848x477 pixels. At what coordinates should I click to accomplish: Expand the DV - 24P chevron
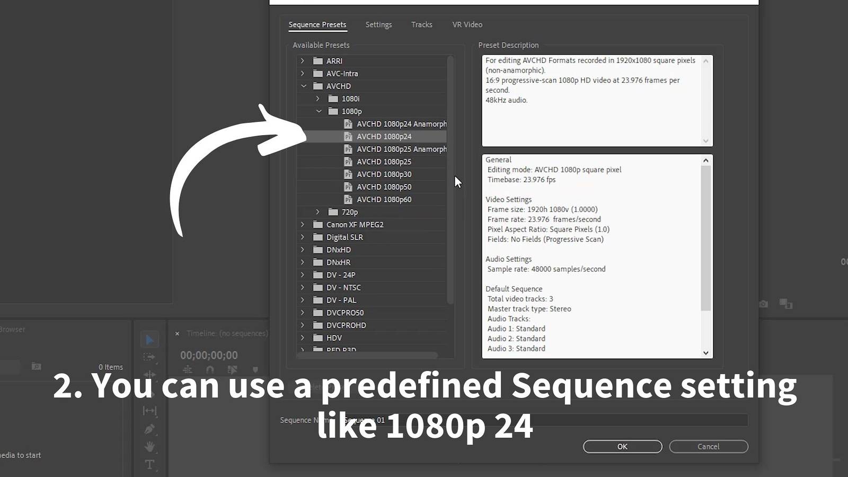303,275
